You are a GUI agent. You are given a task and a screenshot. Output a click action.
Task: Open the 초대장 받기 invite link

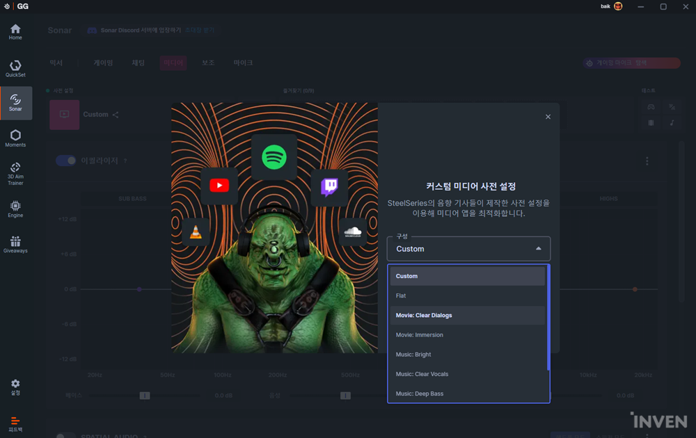(x=200, y=30)
